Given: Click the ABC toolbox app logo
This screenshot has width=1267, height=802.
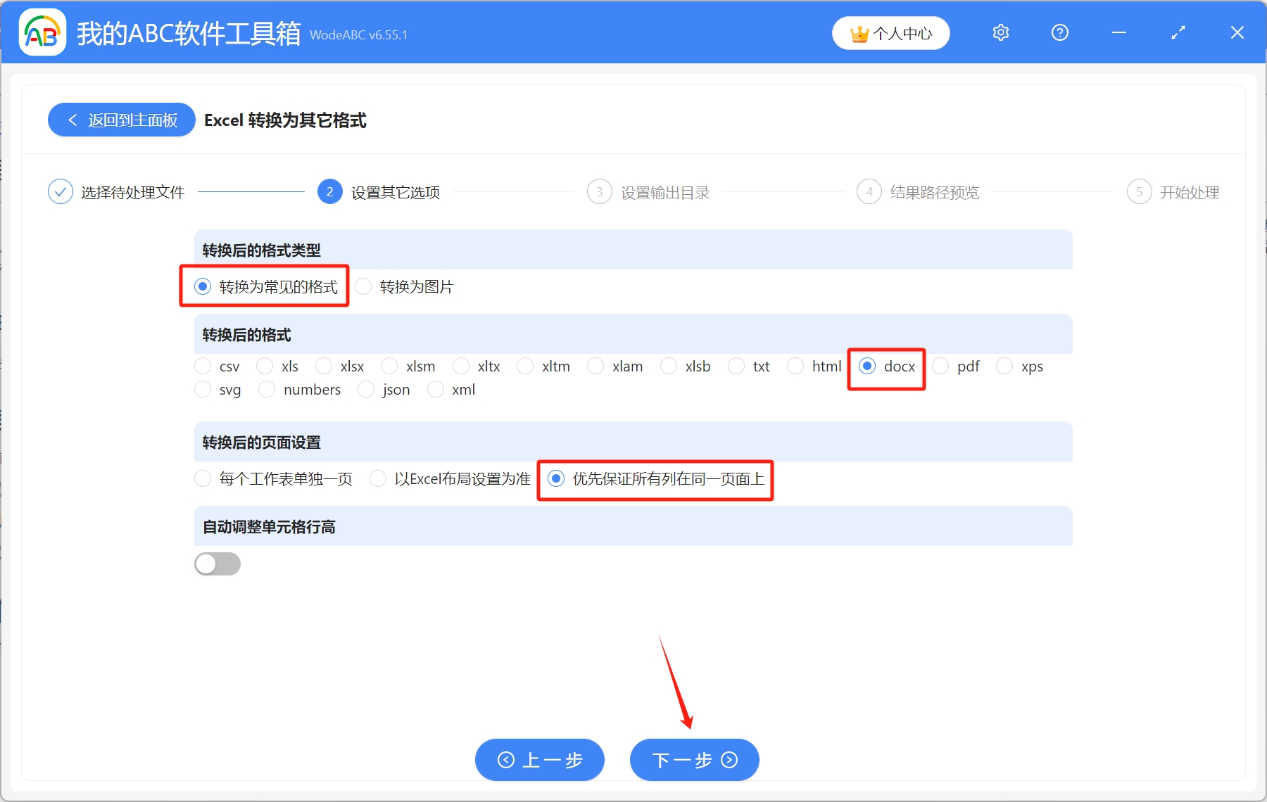Looking at the screenshot, I should coord(42,32).
